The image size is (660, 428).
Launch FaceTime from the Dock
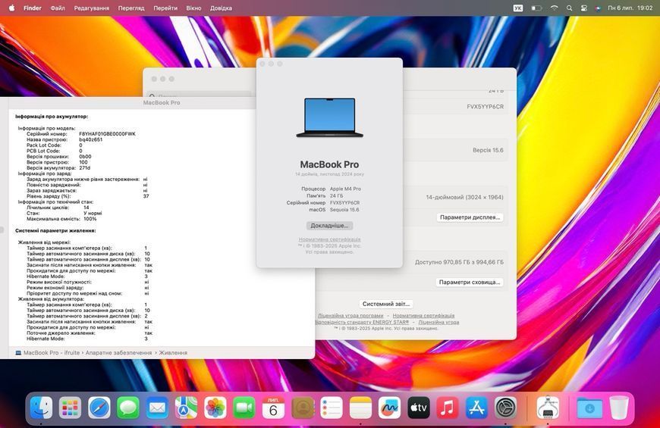click(x=244, y=408)
